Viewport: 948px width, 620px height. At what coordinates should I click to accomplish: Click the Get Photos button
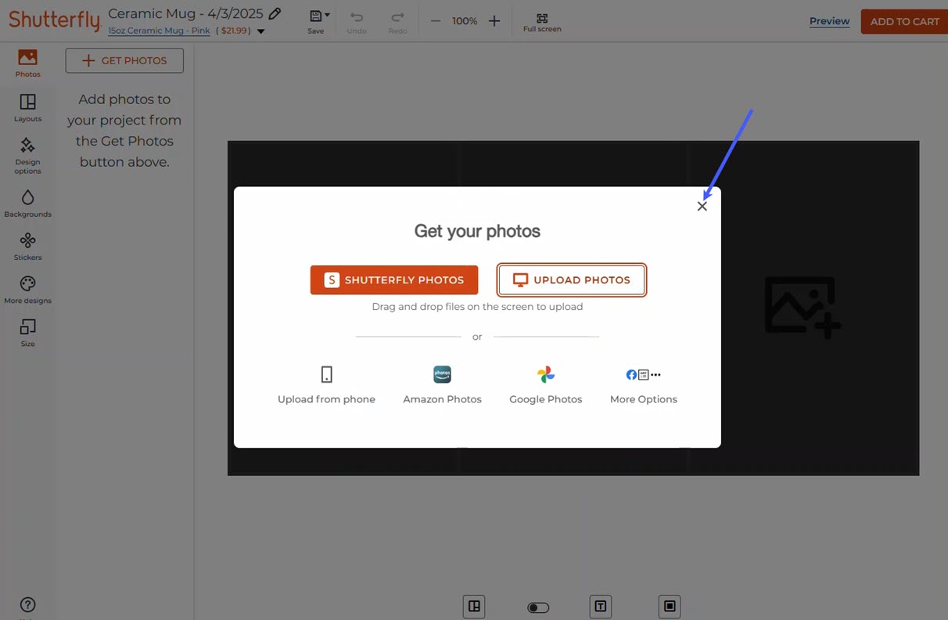click(124, 60)
